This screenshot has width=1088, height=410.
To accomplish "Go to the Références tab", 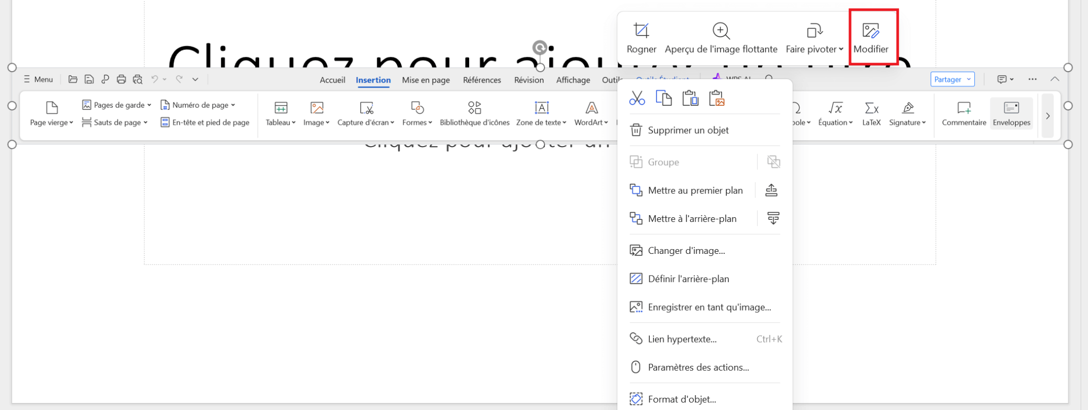I will (482, 80).
